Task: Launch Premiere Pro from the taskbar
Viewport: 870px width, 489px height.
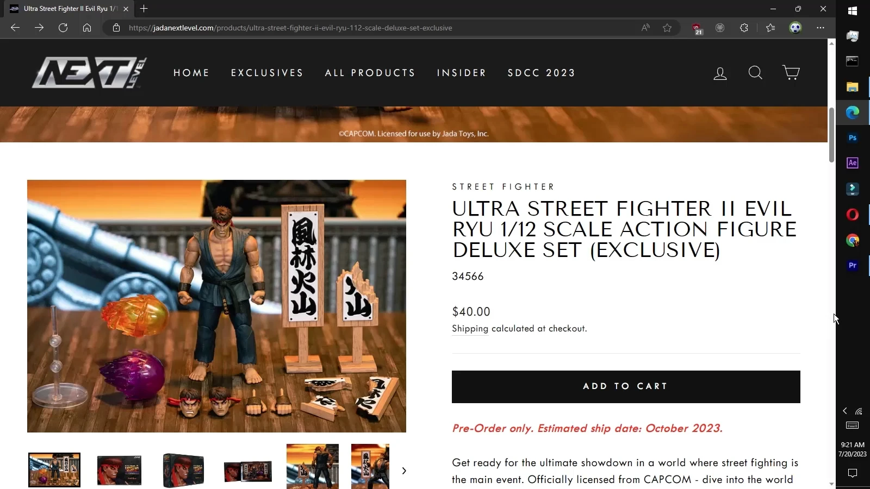Action: point(852,266)
